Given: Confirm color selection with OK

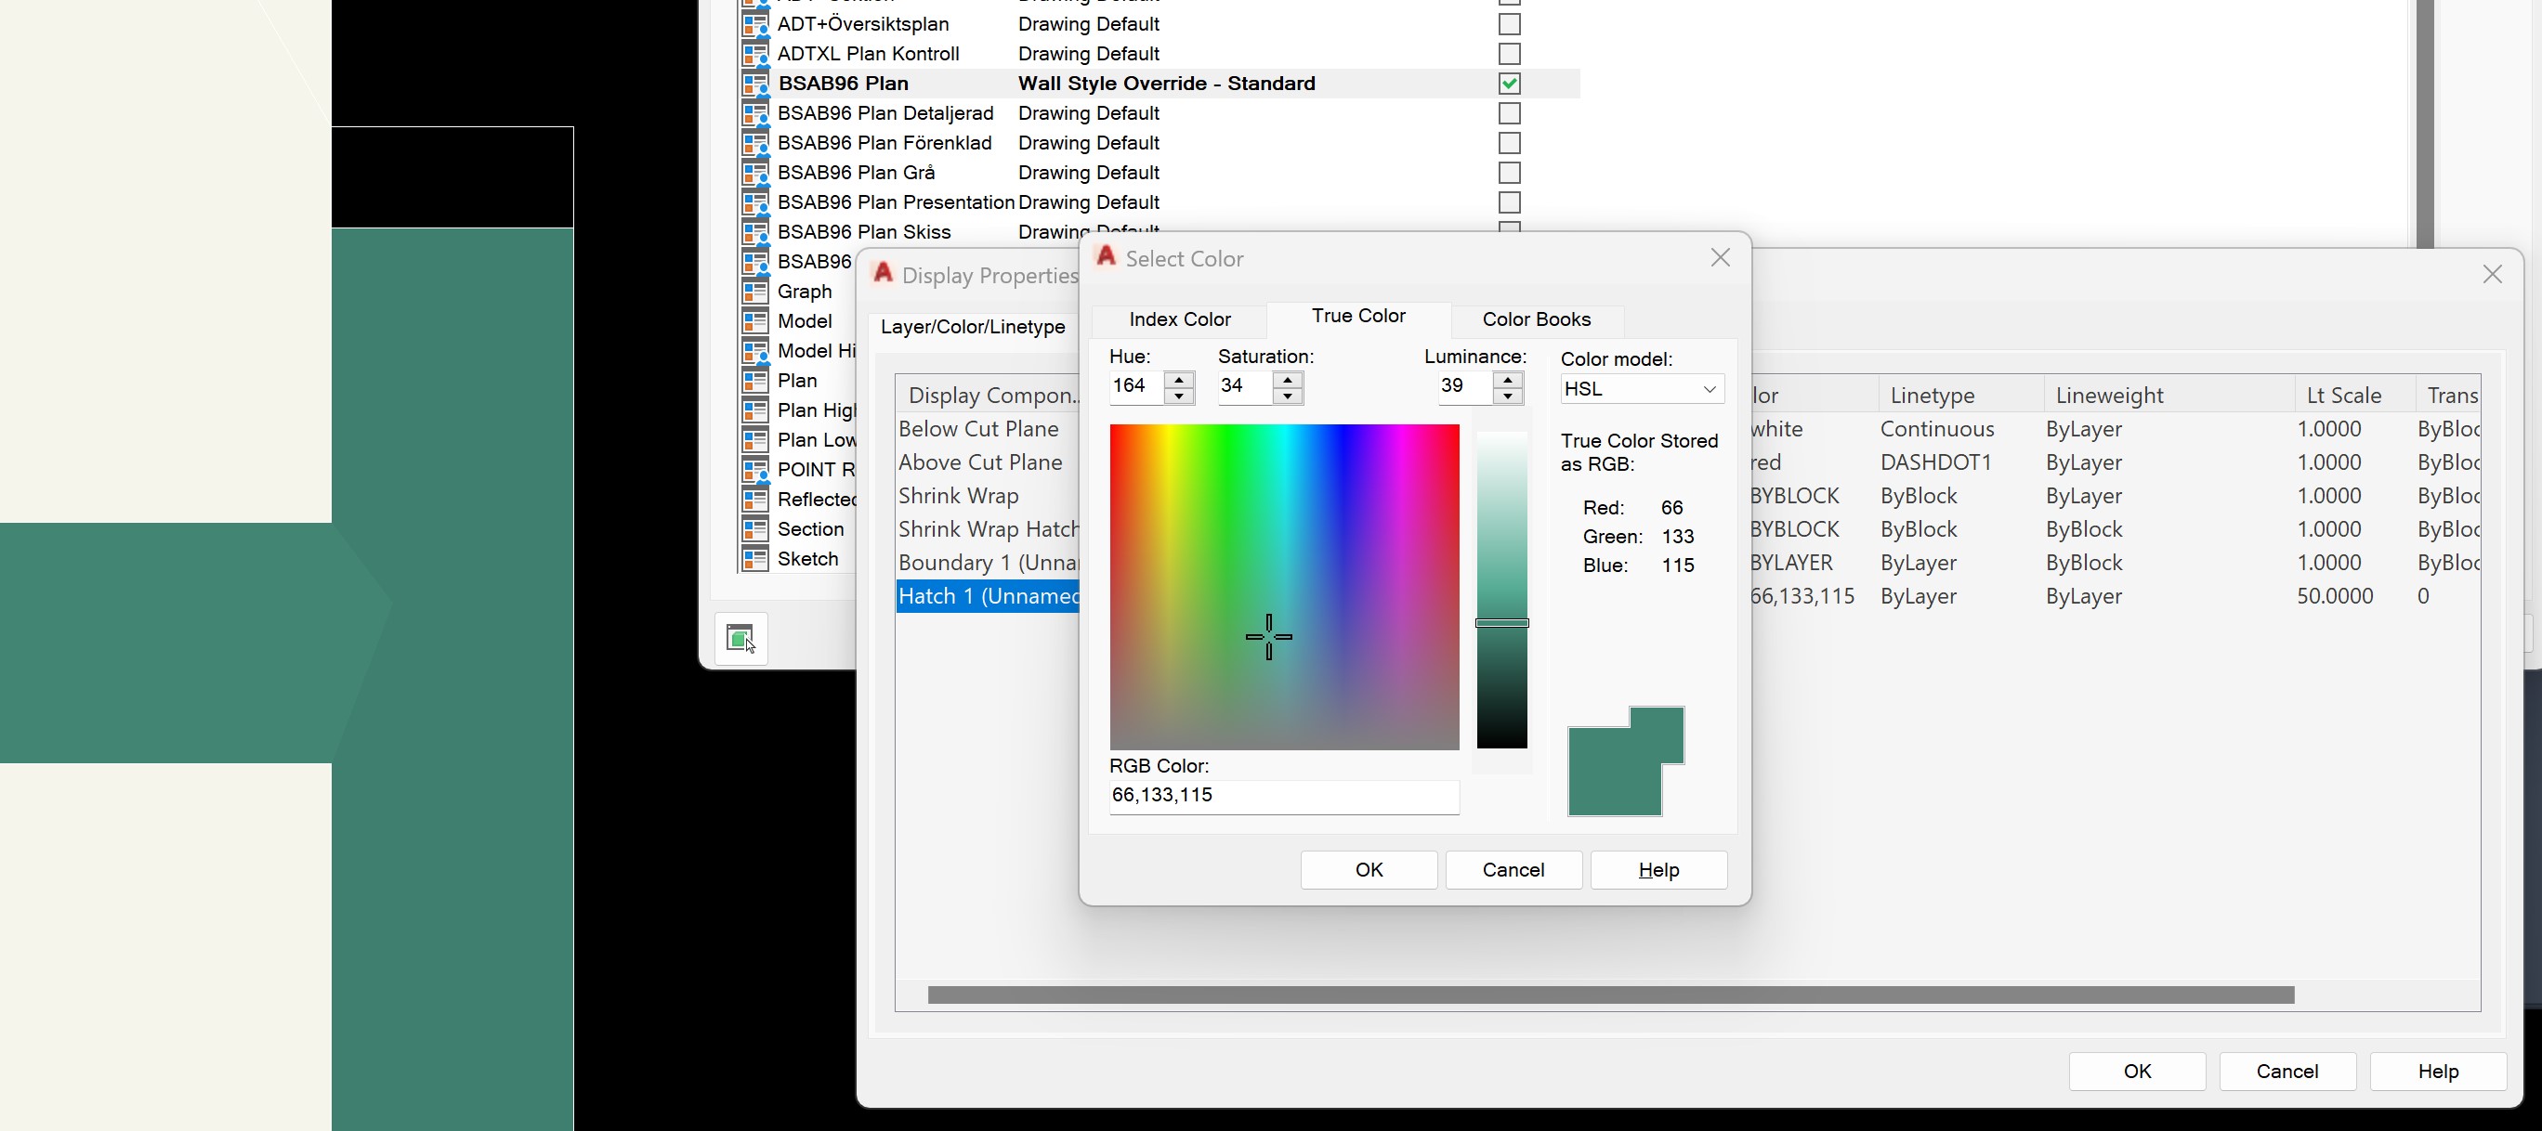Looking at the screenshot, I should click(x=1368, y=870).
